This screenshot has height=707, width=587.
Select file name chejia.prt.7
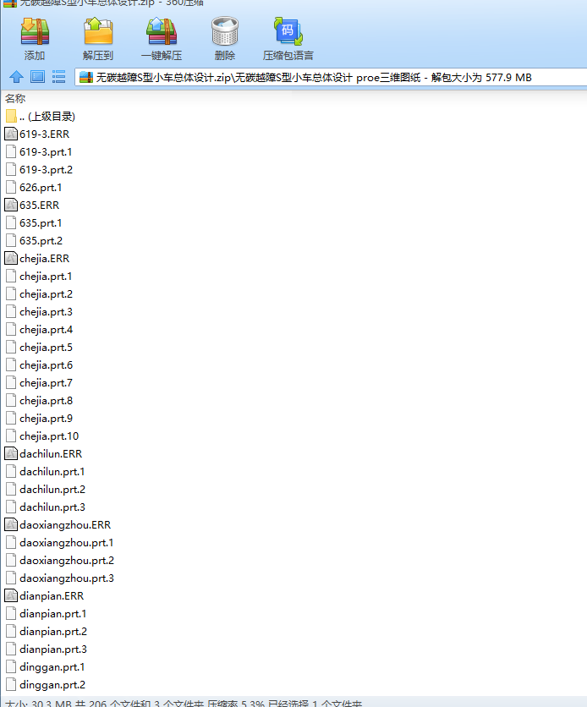[x=46, y=383]
